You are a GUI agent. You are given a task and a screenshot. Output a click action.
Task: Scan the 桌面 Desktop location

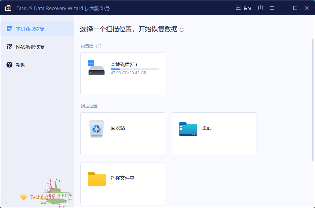tap(214, 133)
